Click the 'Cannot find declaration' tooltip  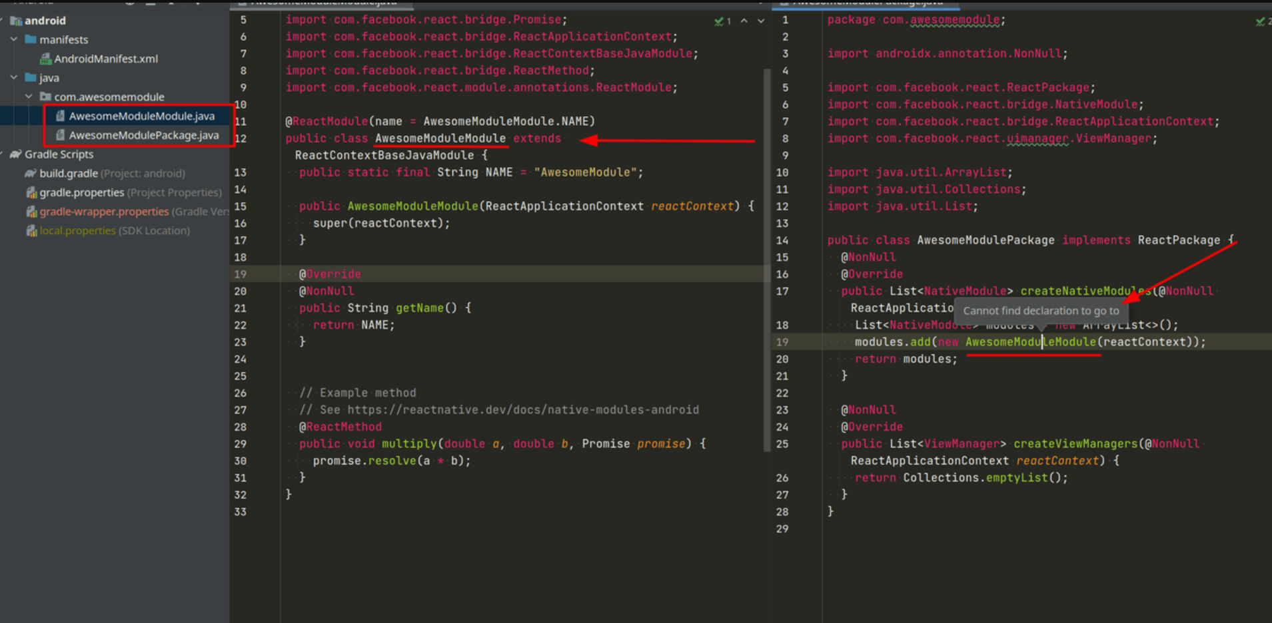point(1041,310)
